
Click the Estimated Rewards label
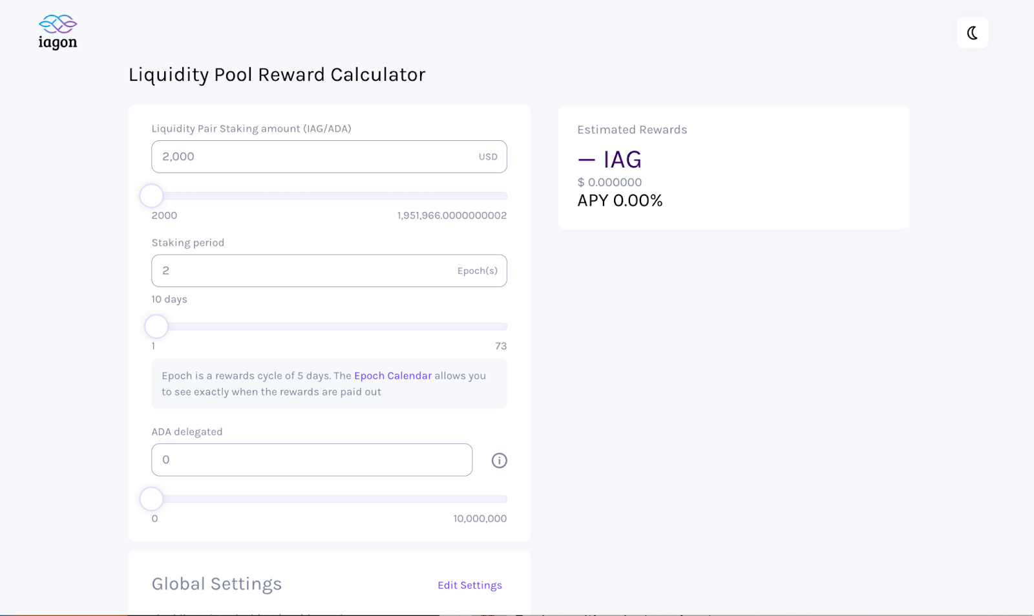(x=632, y=130)
